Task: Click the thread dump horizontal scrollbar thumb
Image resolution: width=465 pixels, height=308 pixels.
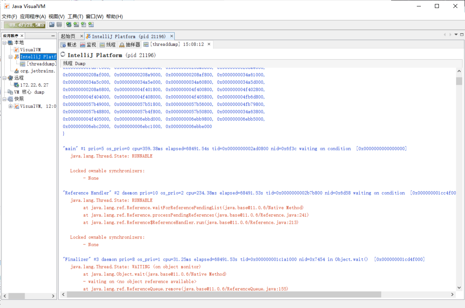Action: click(x=224, y=294)
